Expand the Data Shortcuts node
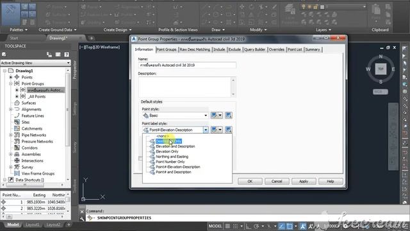Screen dimensions: 410x231 click(x=4, y=180)
